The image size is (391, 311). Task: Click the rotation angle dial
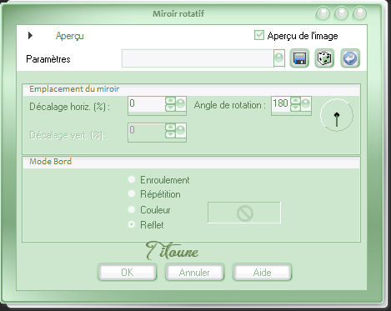tap(337, 115)
